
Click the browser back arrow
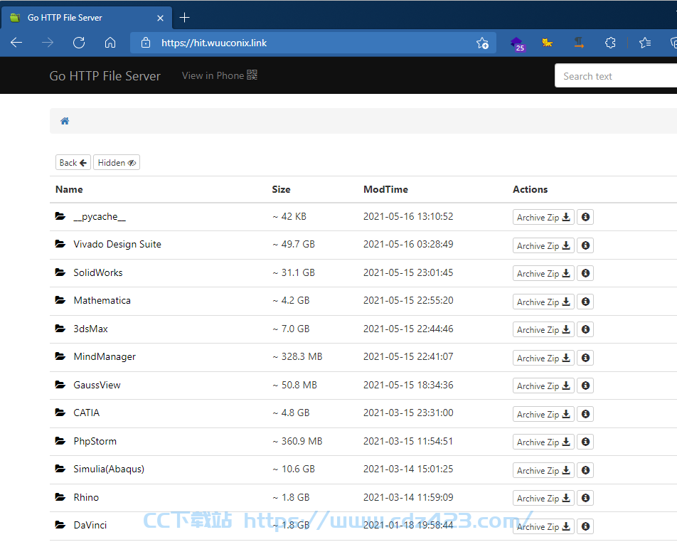pyautogui.click(x=16, y=43)
